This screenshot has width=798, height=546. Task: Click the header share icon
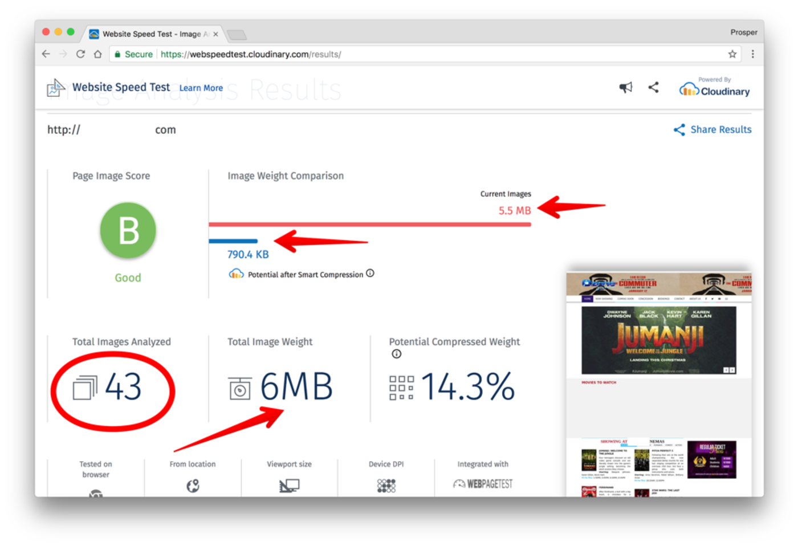[x=654, y=87]
